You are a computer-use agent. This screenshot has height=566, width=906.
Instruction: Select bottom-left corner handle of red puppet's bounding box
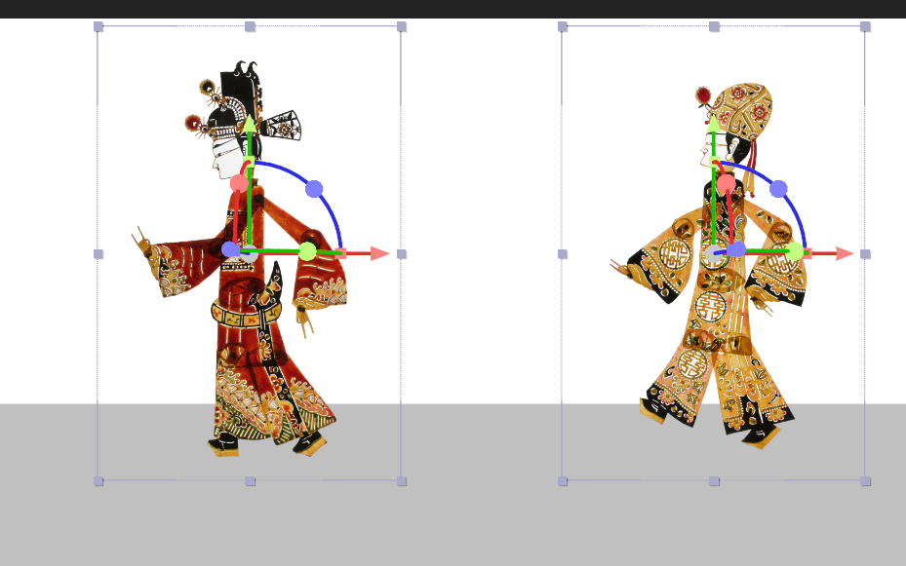click(98, 481)
